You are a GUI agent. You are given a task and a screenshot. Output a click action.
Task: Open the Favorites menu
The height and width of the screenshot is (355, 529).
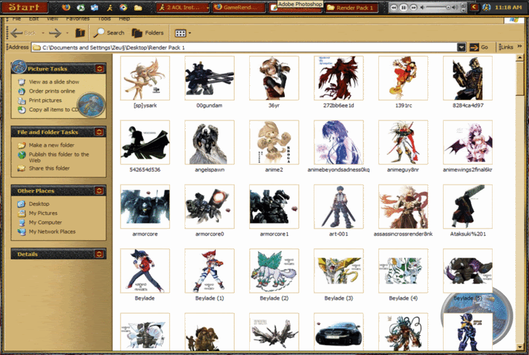(x=78, y=19)
